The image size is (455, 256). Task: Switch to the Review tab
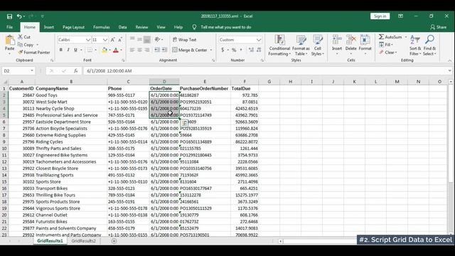(141, 27)
